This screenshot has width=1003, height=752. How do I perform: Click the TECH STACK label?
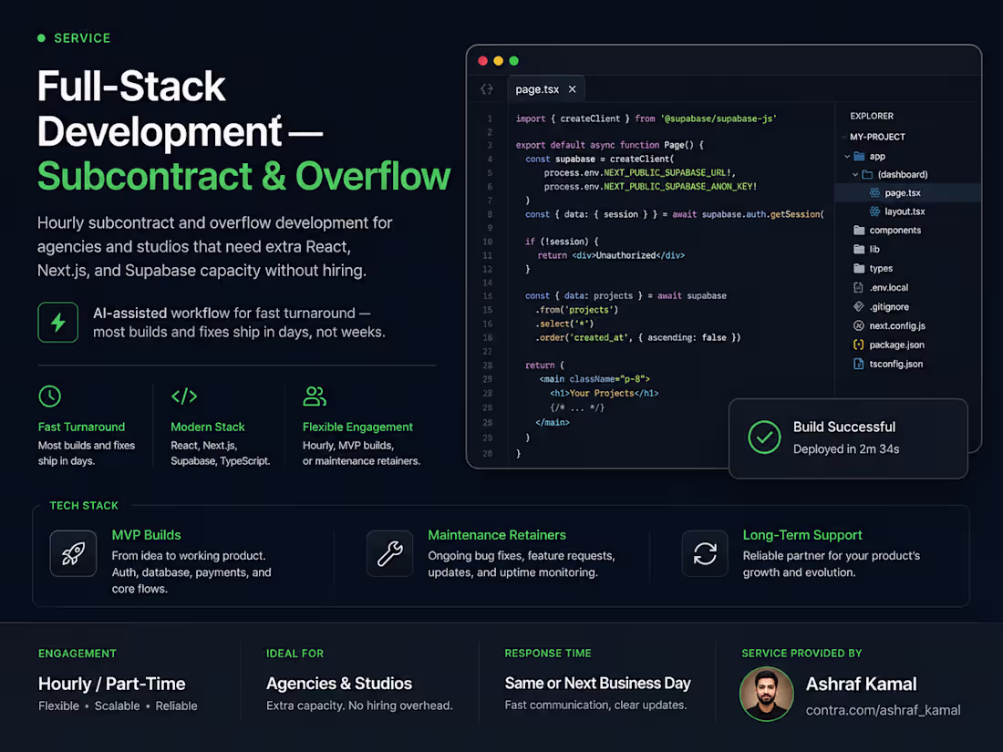(84, 506)
